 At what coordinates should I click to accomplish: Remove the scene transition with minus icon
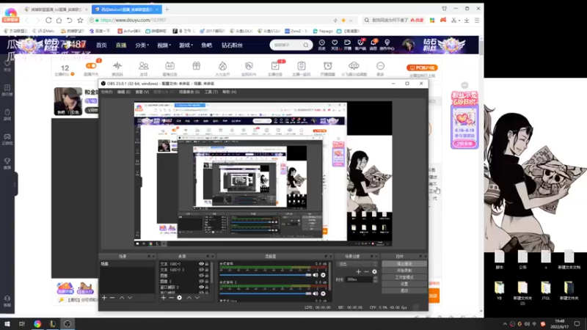point(366,271)
